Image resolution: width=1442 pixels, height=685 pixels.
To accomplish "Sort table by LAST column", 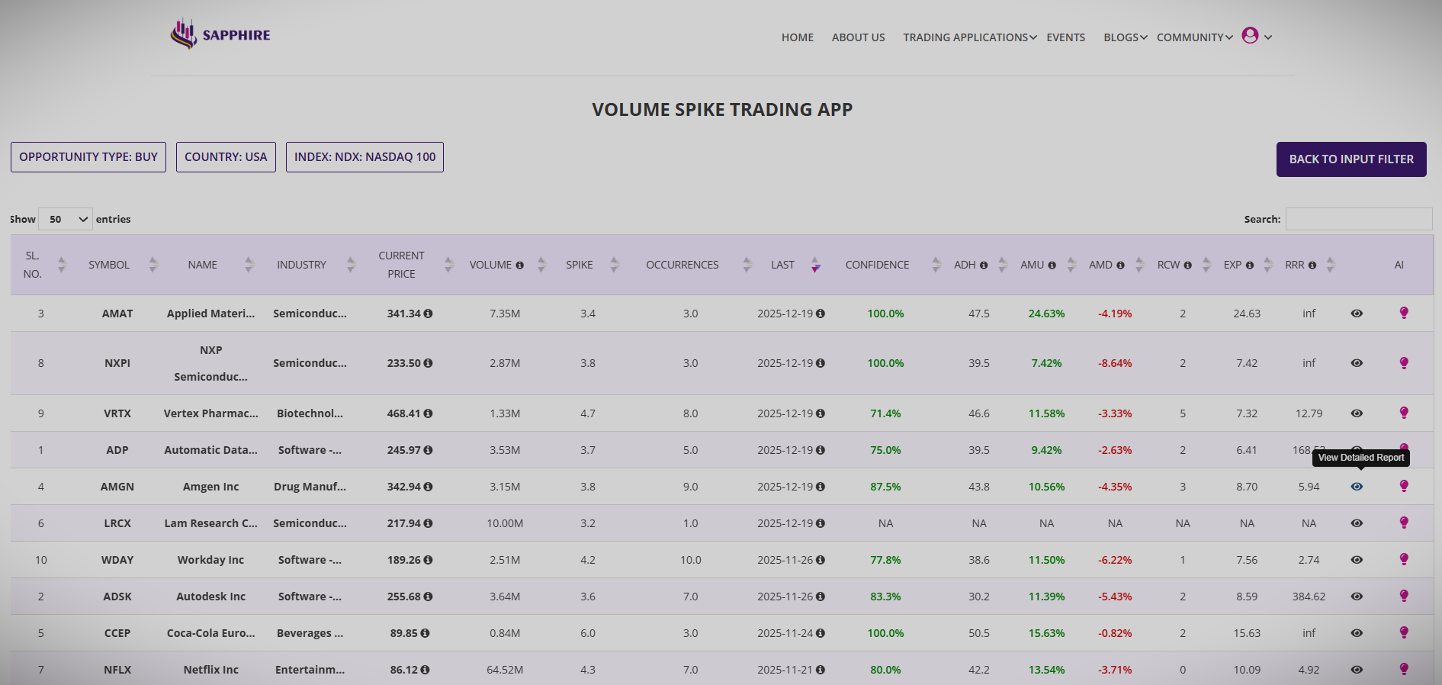I will tap(815, 265).
